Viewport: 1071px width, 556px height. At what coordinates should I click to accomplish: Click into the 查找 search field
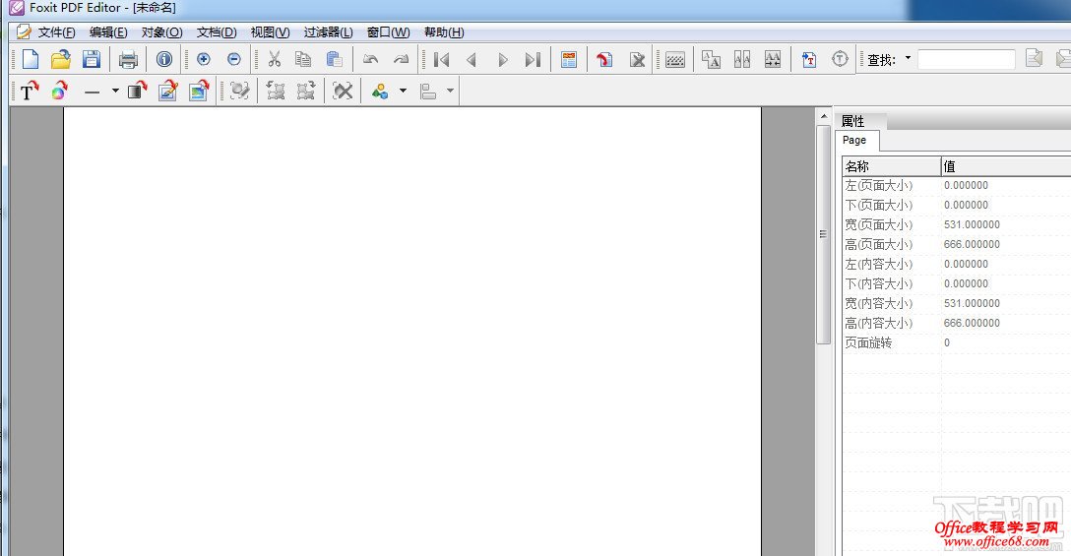point(966,60)
